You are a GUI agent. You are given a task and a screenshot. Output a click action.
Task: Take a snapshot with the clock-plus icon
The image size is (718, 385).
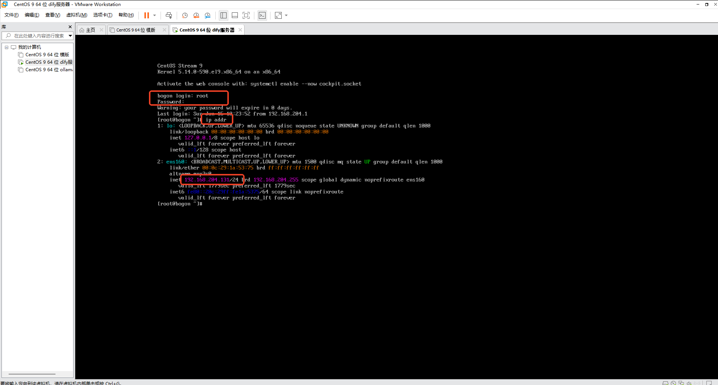tap(185, 15)
